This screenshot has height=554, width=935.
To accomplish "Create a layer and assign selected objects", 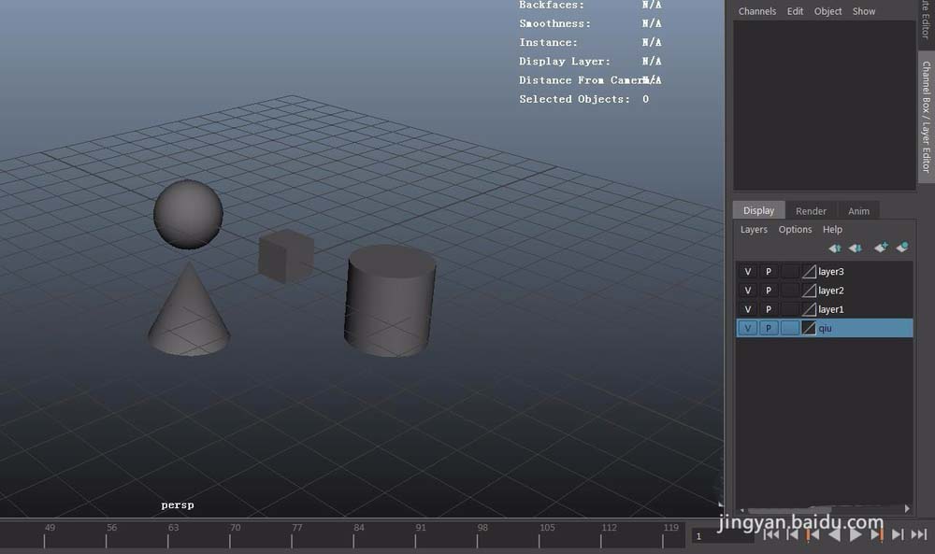I will (902, 248).
